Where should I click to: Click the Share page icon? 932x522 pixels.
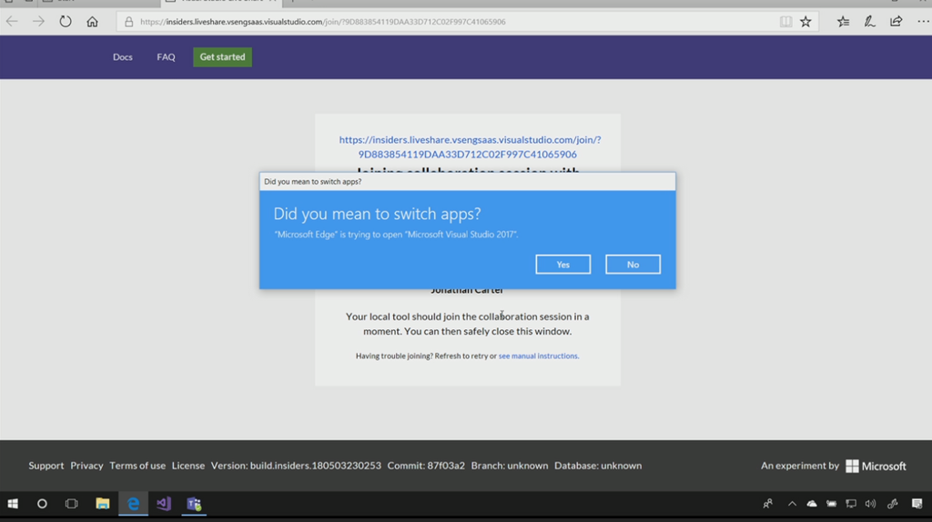896,22
